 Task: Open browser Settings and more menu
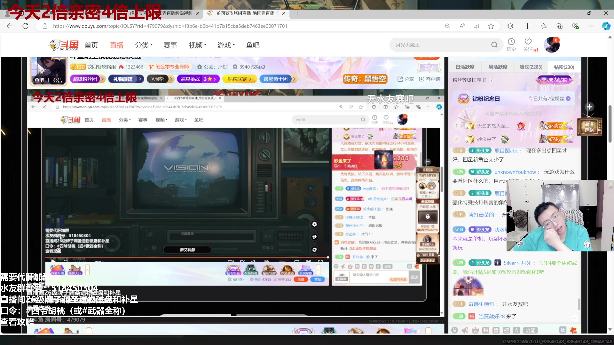[x=591, y=26]
